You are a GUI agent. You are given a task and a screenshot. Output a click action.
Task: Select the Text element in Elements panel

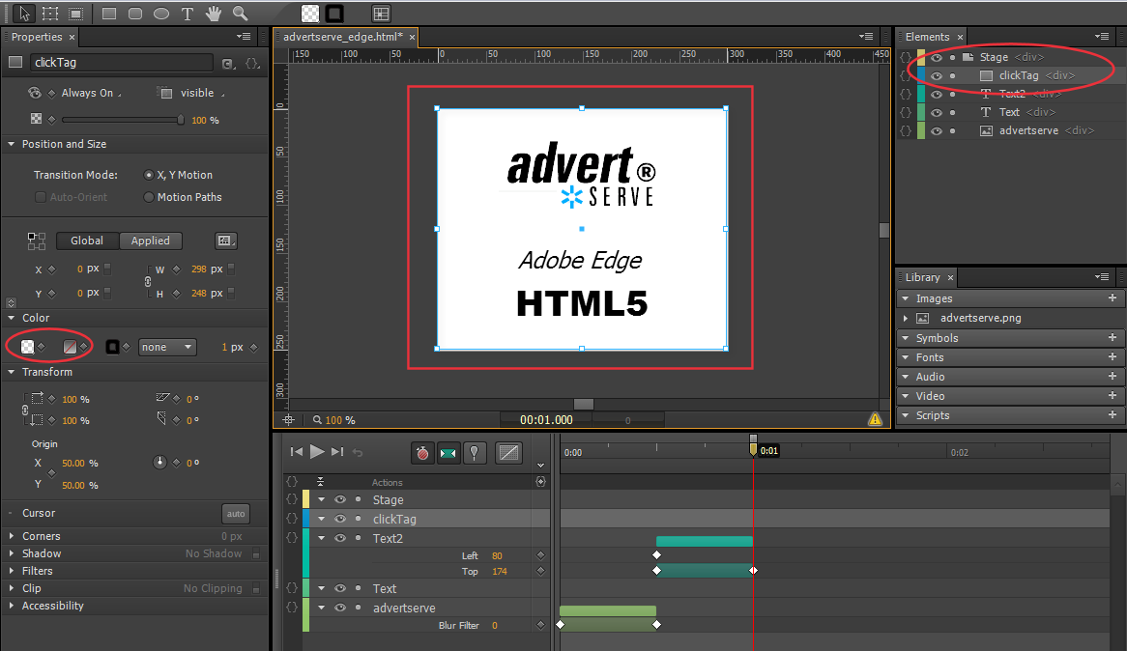[x=1009, y=112]
